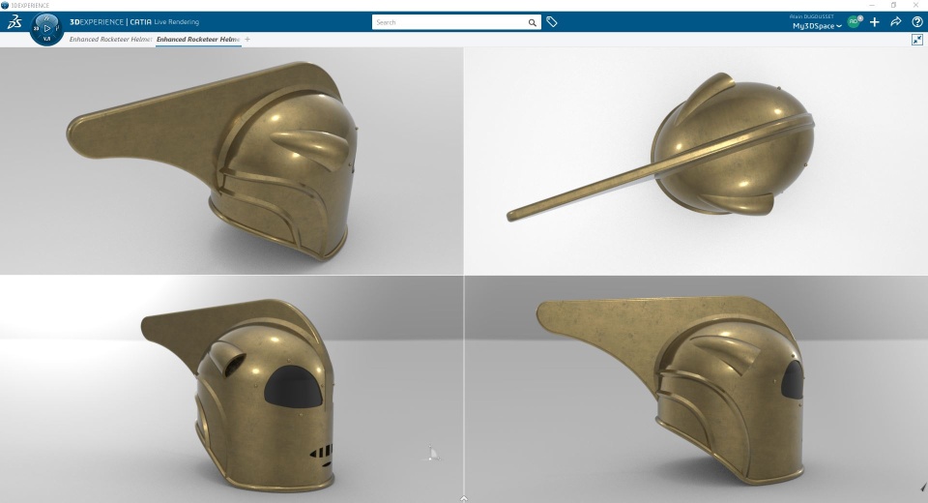
Task: Restore down the application window
Action: (893, 5)
